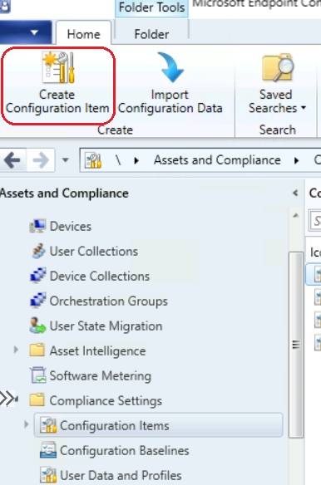The image size is (321, 485).
Task: Click the Devices node icon
Action: coord(37,226)
